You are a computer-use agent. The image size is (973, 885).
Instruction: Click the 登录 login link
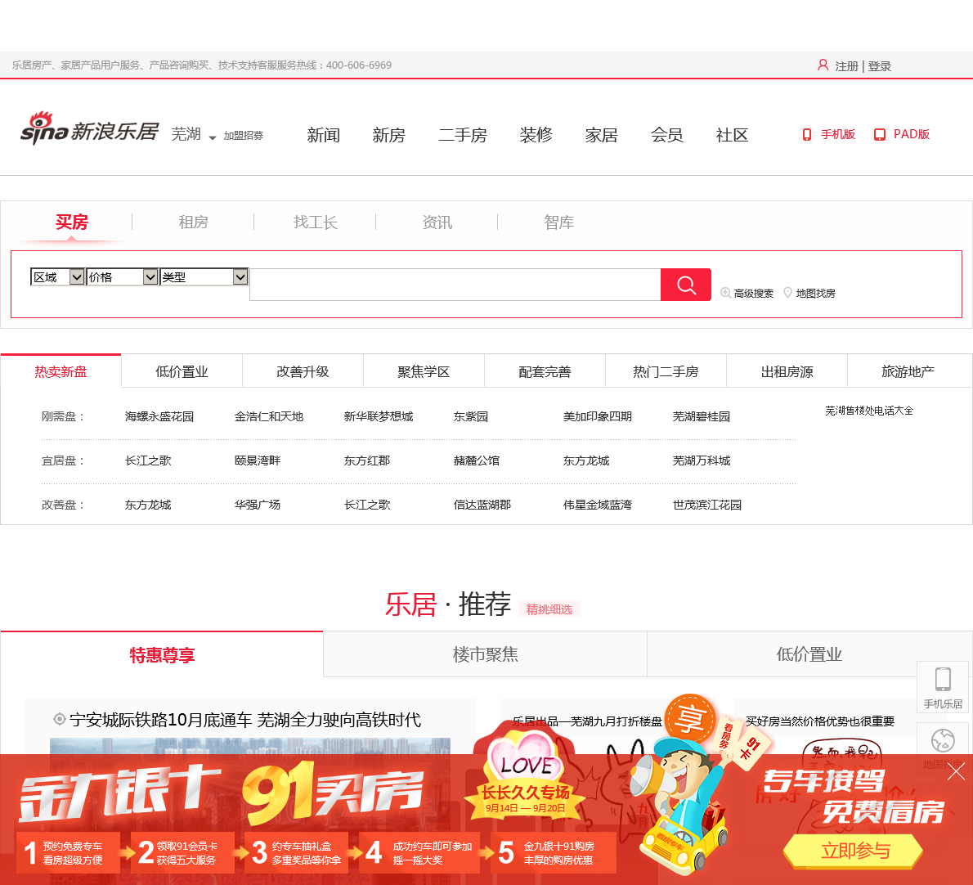879,65
